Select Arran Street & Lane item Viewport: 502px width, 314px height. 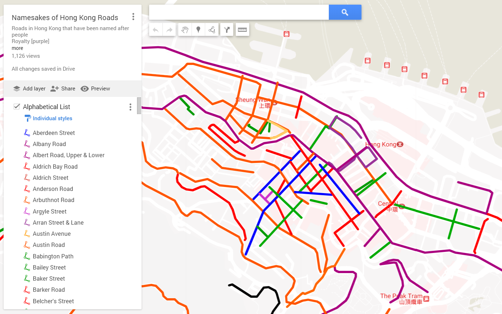58,222
